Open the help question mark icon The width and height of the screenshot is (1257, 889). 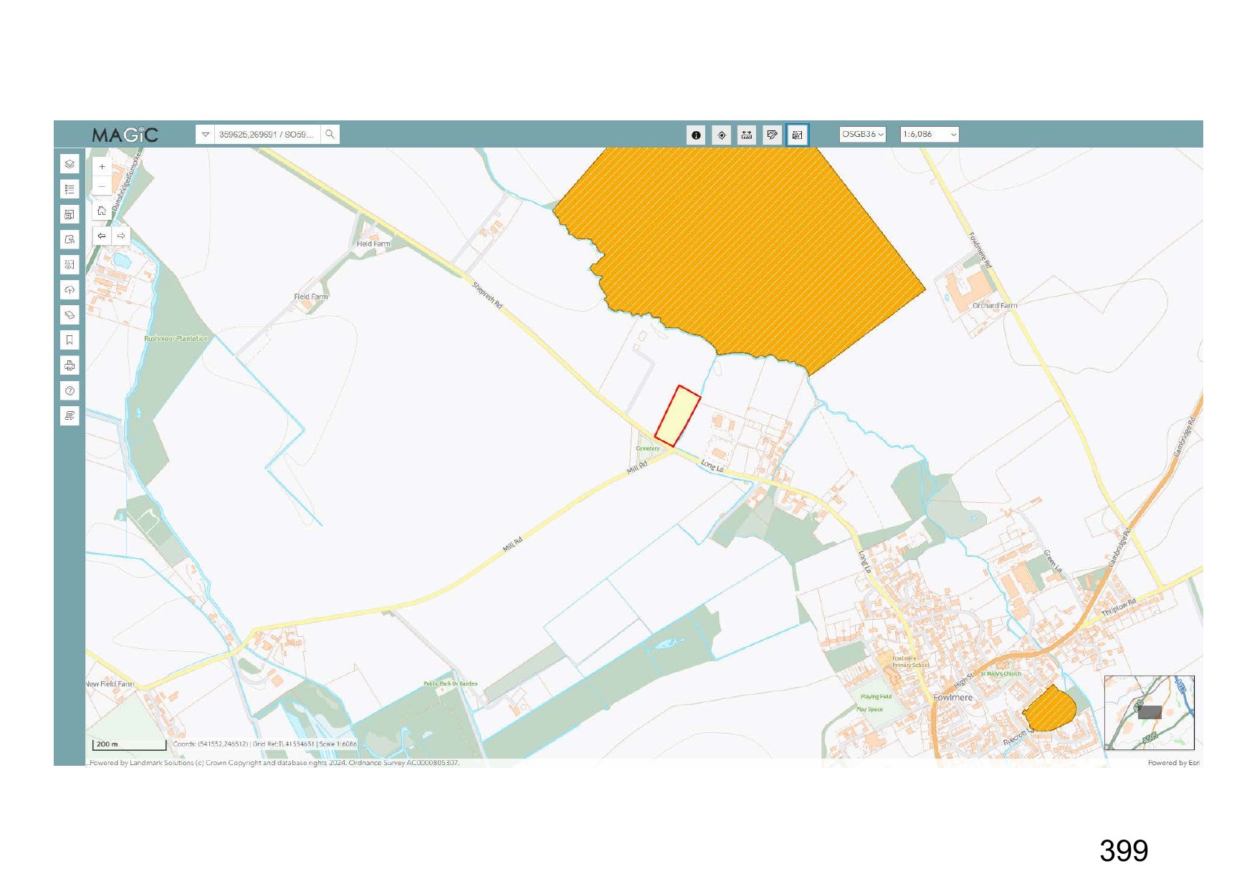tap(70, 390)
